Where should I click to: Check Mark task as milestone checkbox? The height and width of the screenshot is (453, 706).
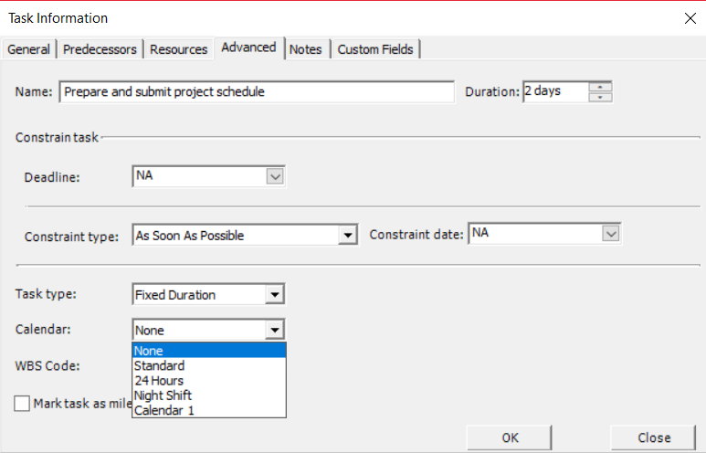[22, 404]
